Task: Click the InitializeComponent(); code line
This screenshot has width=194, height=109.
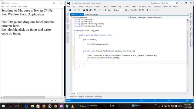Action: click(98, 44)
